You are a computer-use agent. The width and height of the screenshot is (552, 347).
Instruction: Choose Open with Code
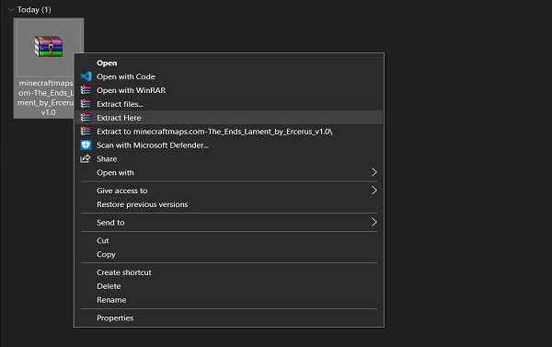229,76
